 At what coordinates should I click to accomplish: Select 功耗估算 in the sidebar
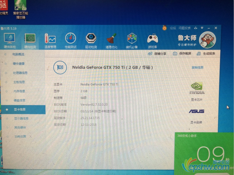click(x=20, y=136)
